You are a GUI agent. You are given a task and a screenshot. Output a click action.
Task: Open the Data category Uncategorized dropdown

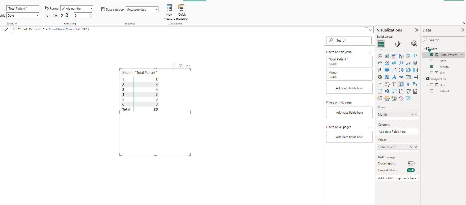pos(142,10)
